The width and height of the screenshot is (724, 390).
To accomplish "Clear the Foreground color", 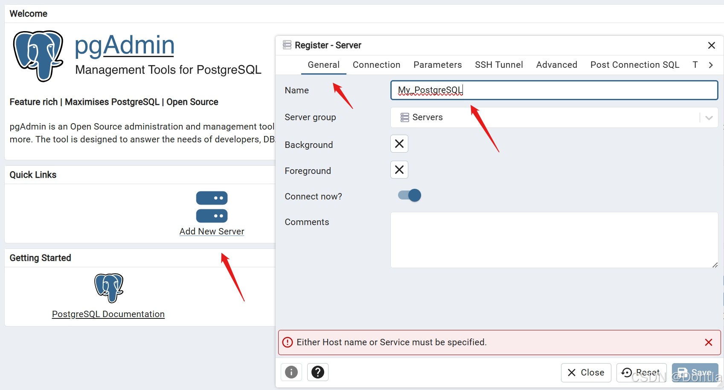I will pos(399,170).
